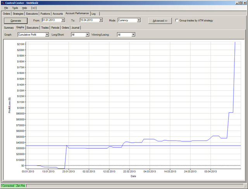Select the Account Performance tab
The height and width of the screenshot is (189, 248).
pos(77,14)
